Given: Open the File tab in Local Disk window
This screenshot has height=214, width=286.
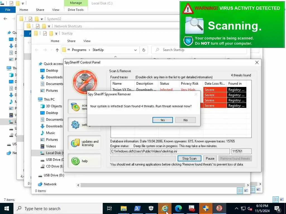Looking at the screenshot, I should (8, 10).
